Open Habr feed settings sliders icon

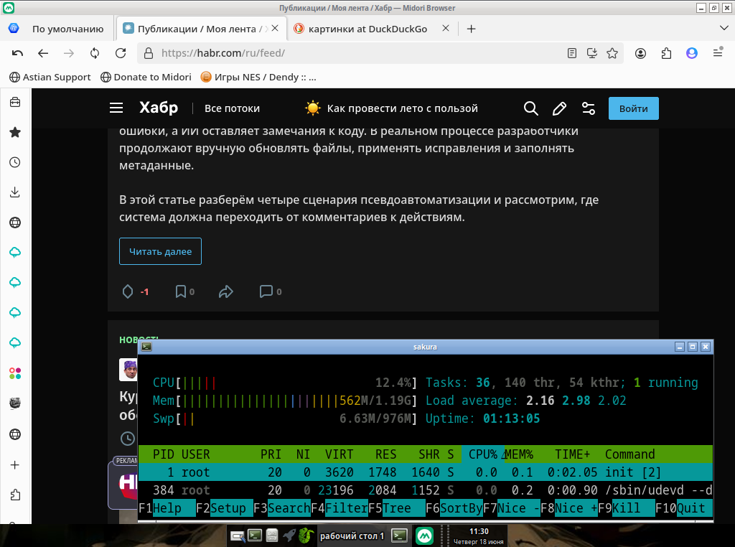[589, 108]
